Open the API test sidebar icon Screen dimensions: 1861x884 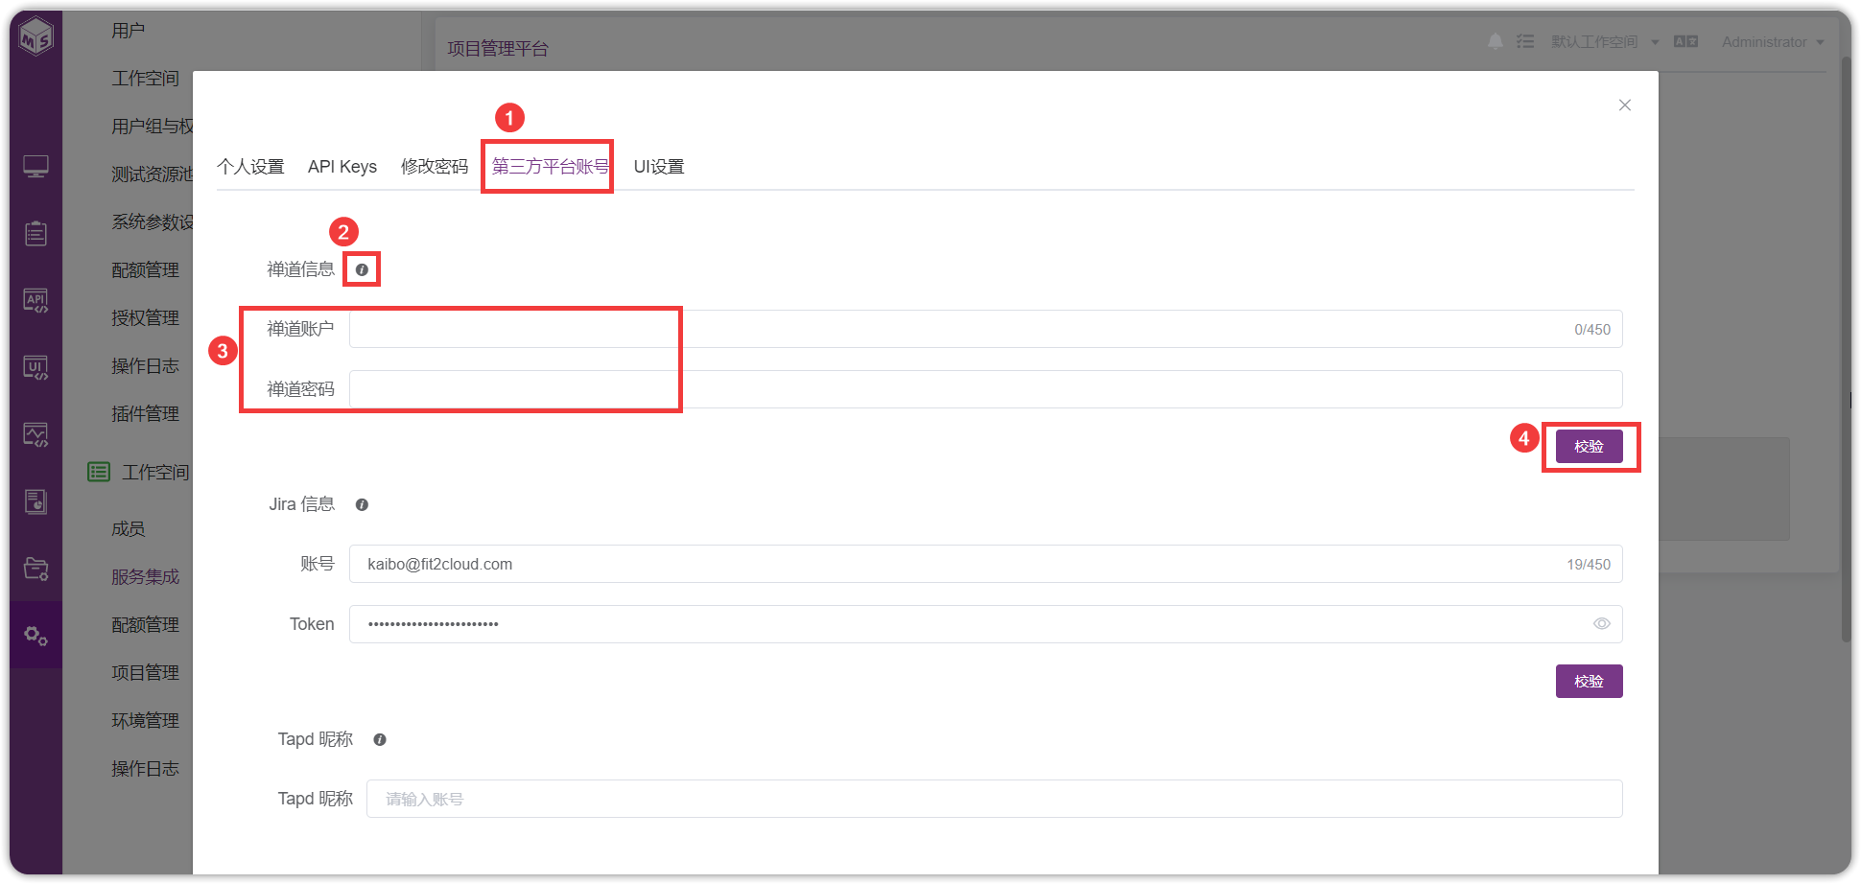(35, 301)
